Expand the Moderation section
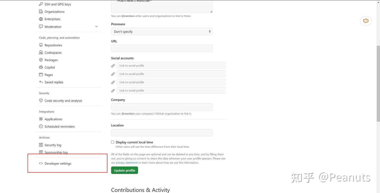 pos(96,26)
